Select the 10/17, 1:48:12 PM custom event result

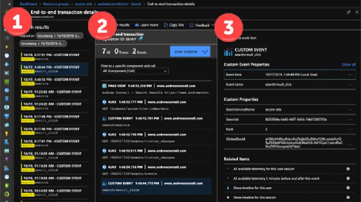(x=54, y=82)
